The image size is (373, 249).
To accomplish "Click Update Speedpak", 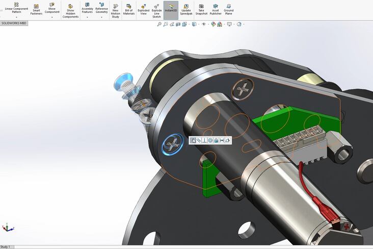I will [x=186, y=10].
